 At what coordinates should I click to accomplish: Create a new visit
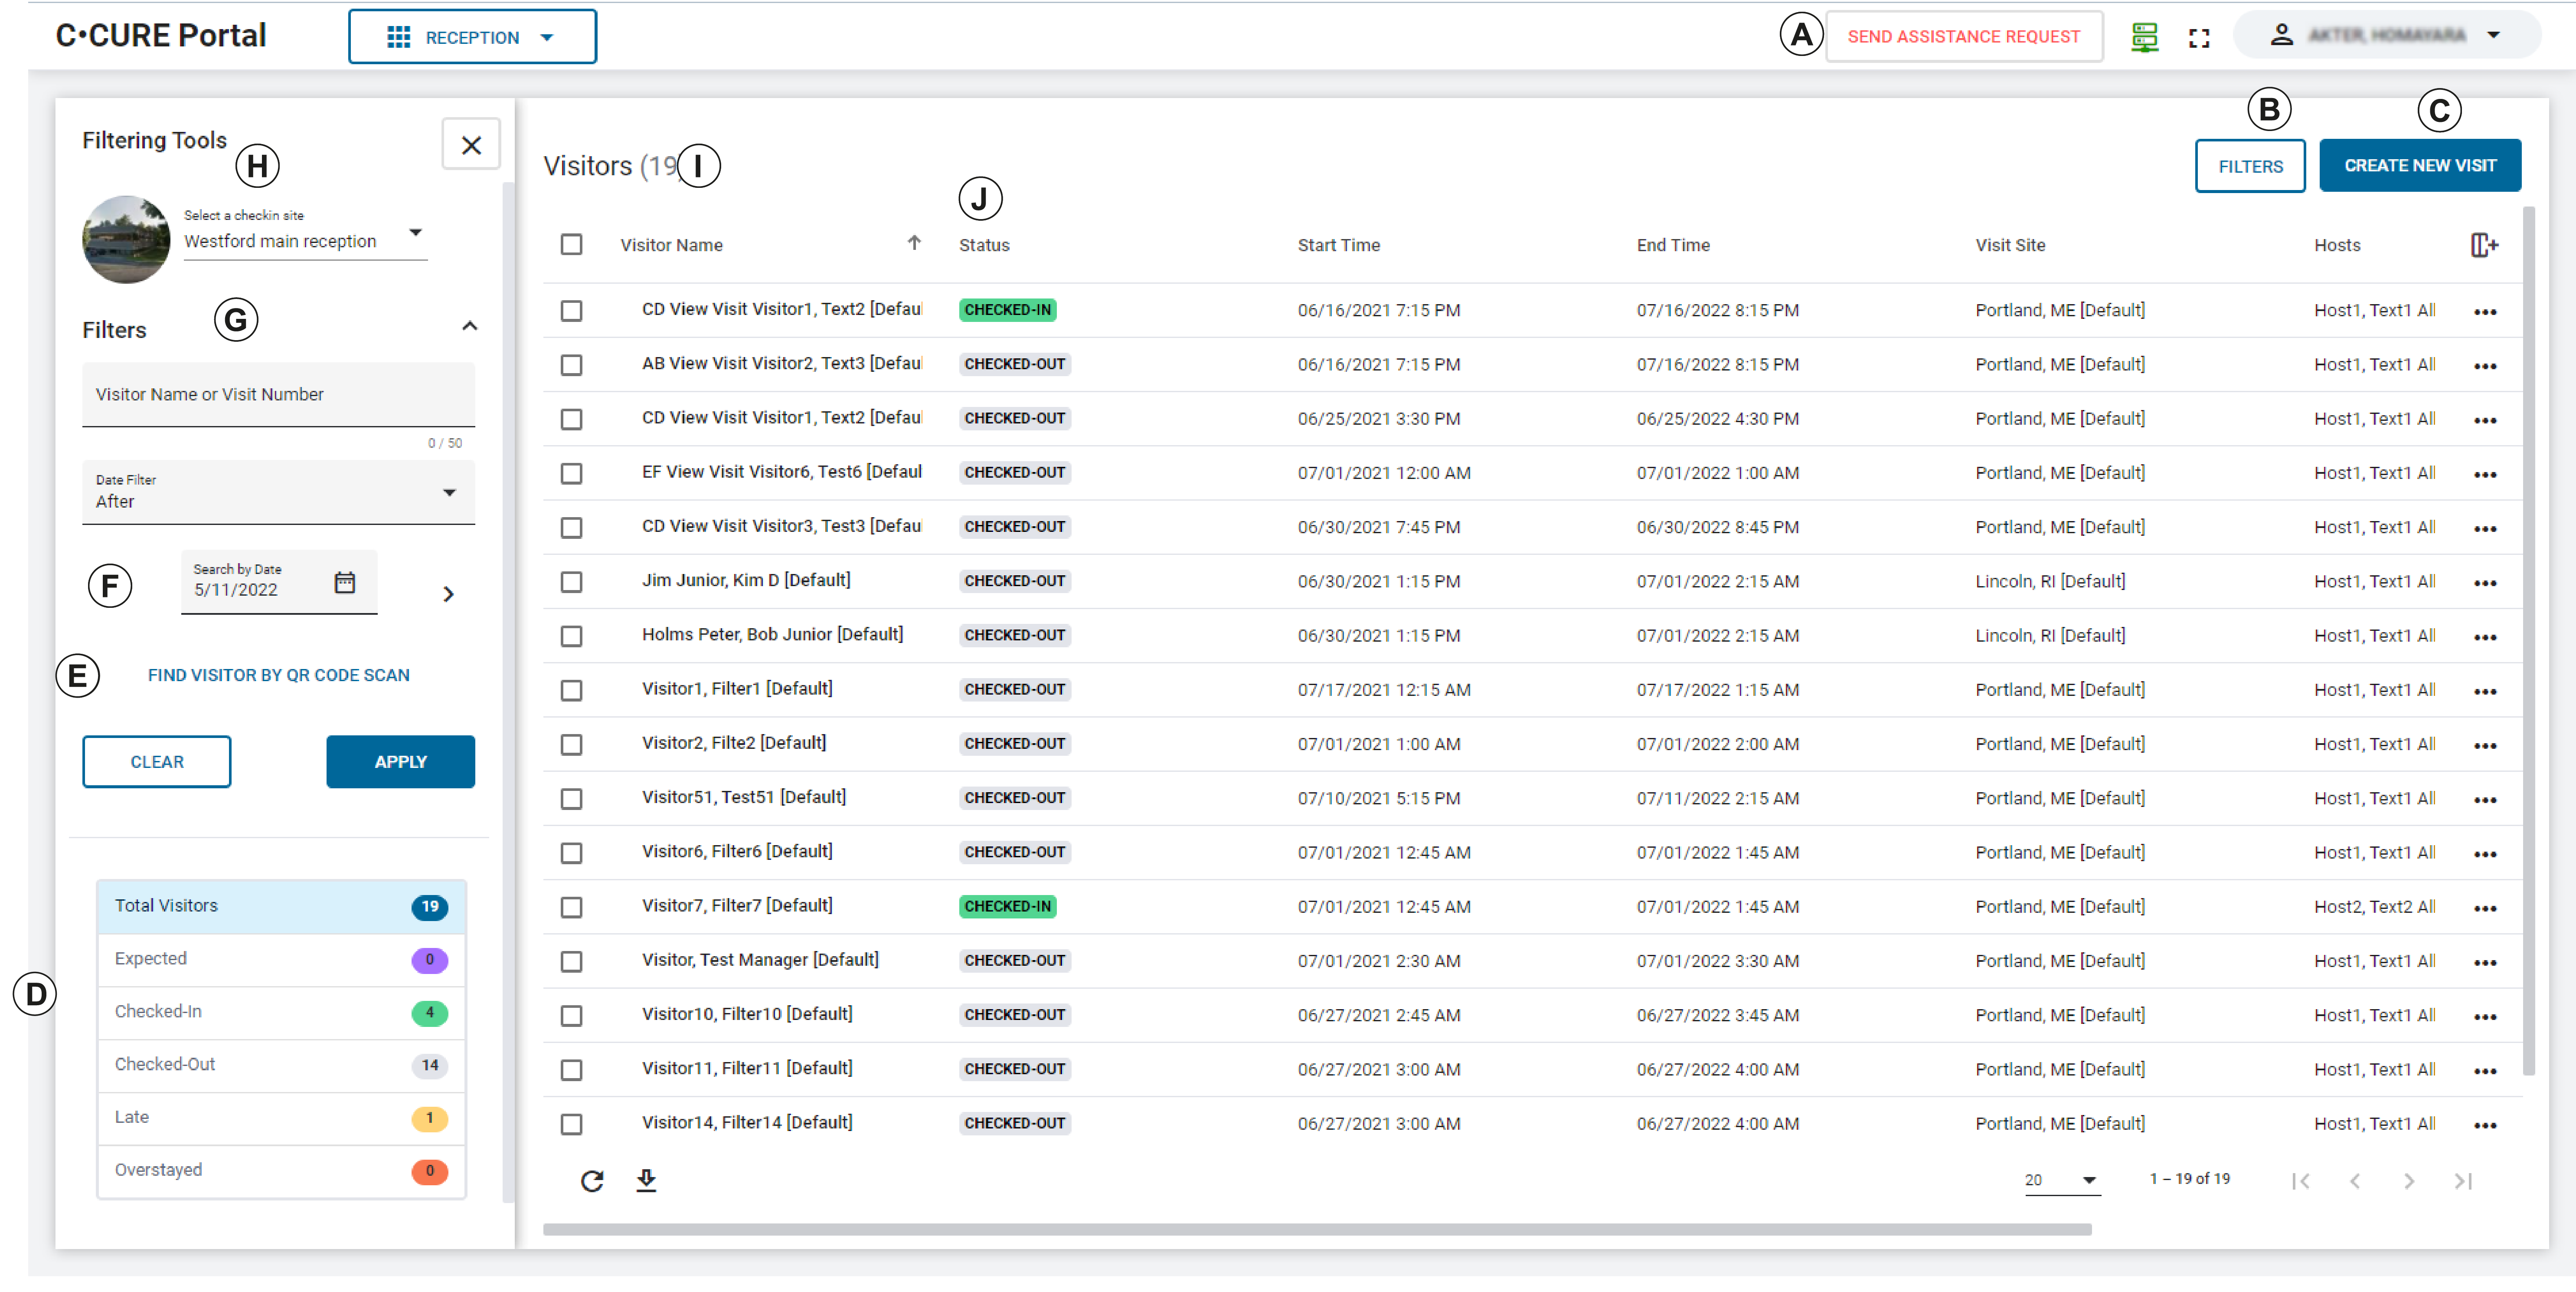[2420, 165]
